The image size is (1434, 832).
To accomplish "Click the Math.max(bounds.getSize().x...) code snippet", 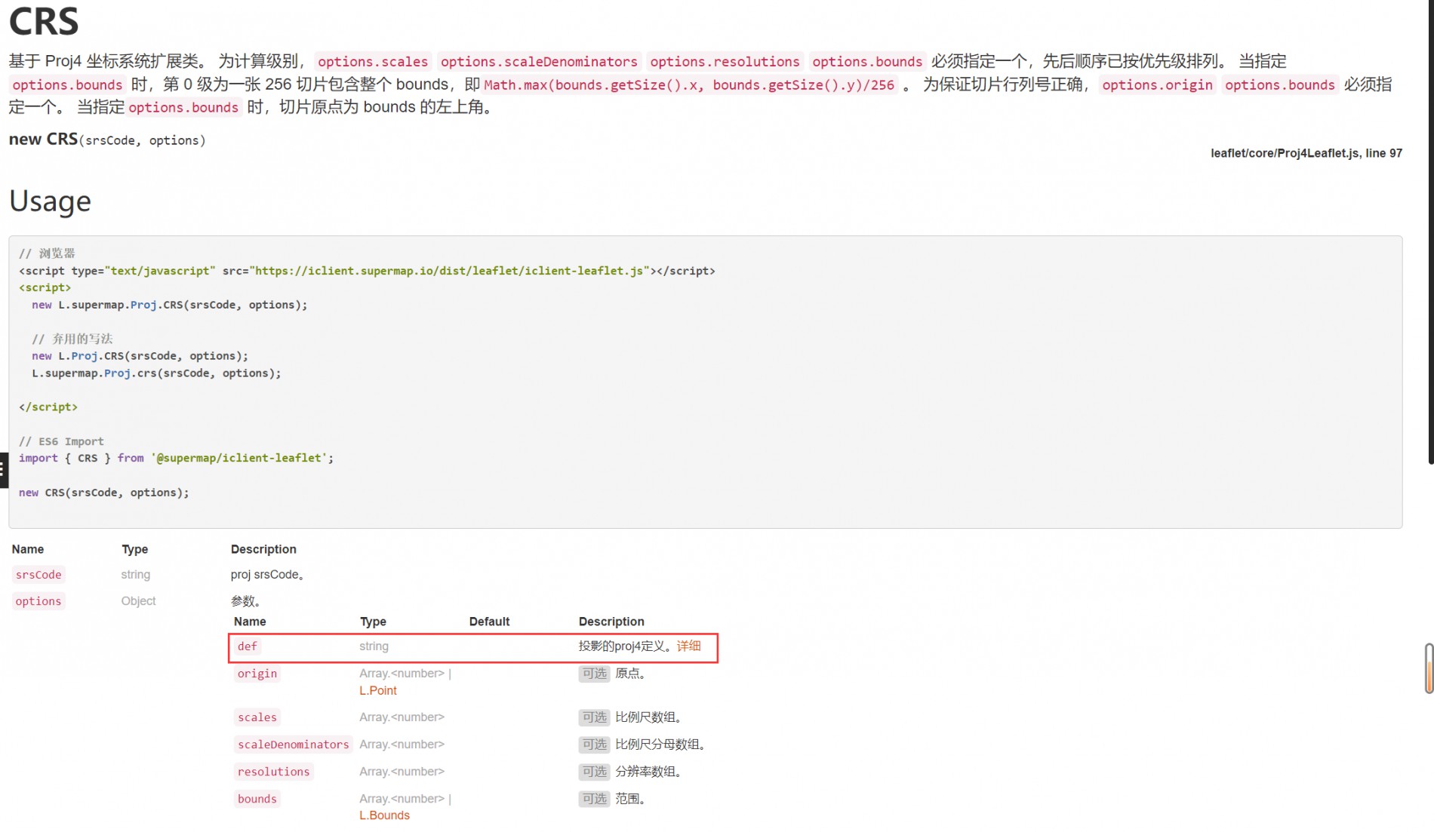I will point(689,84).
